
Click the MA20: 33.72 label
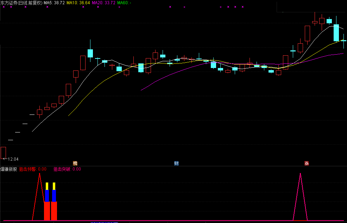(103, 3)
